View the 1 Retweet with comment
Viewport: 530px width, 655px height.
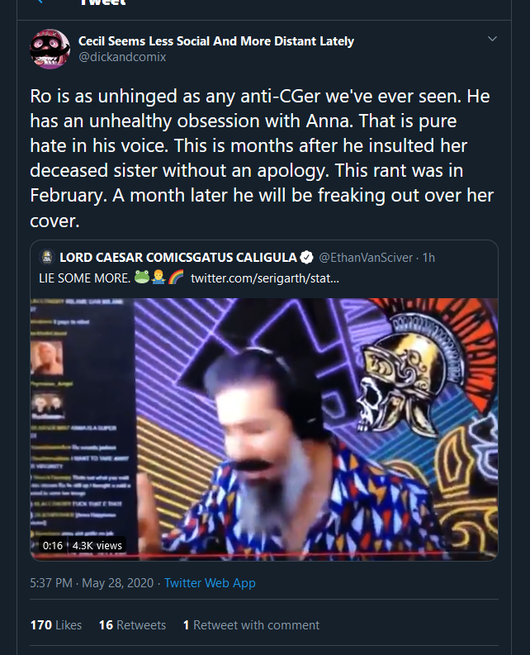[x=251, y=625]
